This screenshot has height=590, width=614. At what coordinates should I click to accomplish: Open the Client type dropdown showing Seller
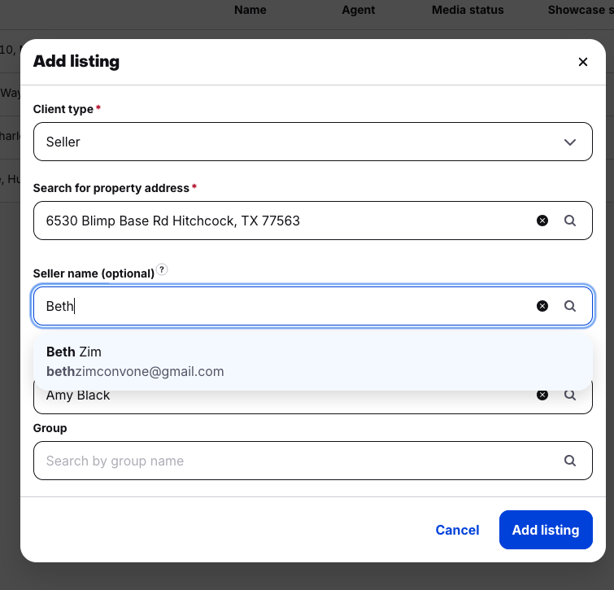click(x=313, y=142)
